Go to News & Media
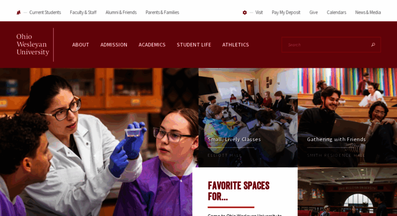 368,12
